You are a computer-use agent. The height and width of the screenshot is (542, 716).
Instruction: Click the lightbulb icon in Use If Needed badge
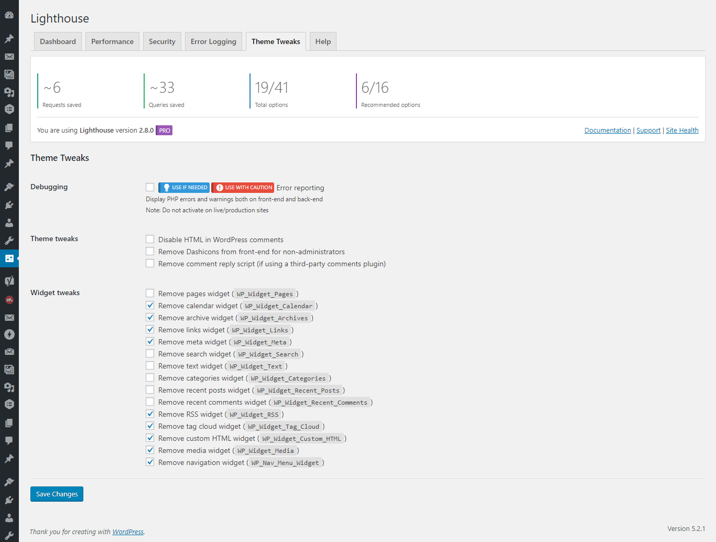click(166, 188)
